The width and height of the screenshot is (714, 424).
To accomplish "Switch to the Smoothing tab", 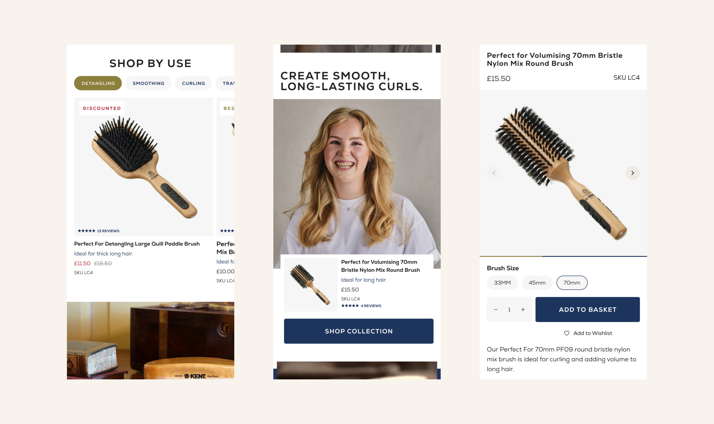I will click(x=148, y=83).
